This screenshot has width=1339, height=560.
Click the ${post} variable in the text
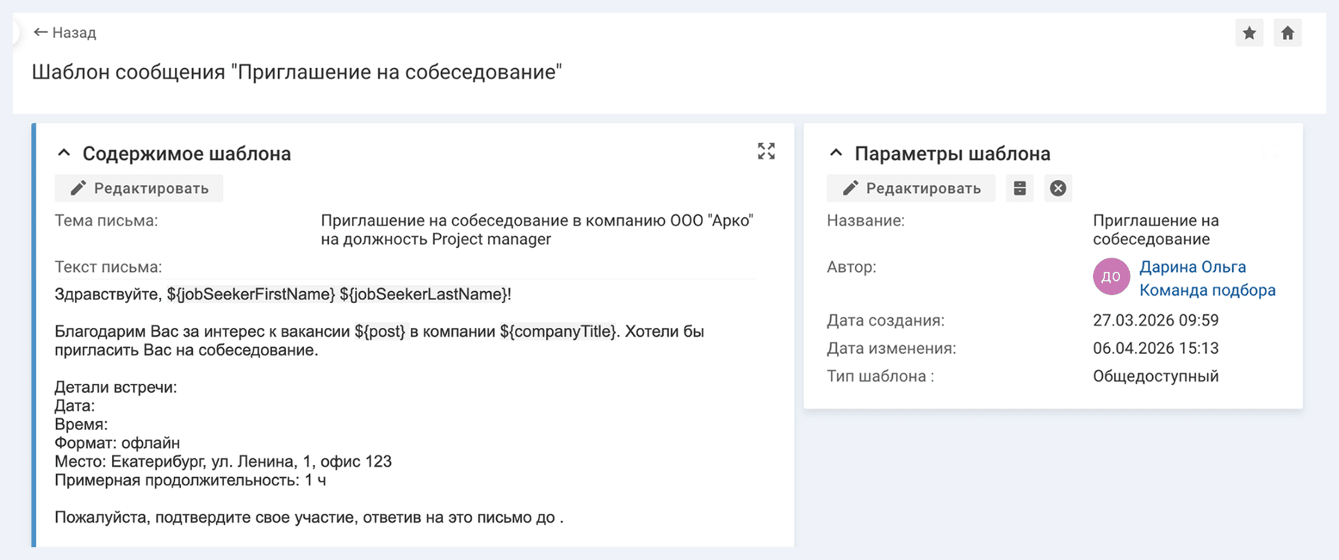(380, 332)
